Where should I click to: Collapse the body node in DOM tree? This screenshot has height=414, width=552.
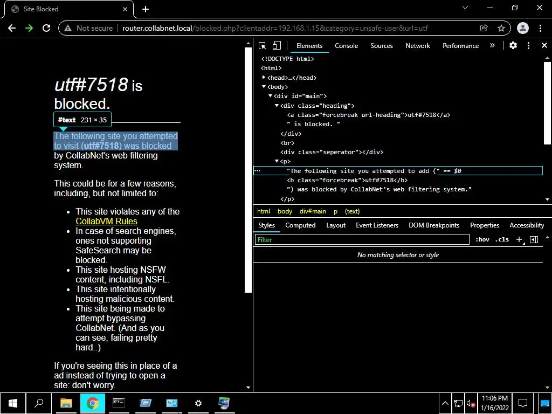tap(264, 87)
